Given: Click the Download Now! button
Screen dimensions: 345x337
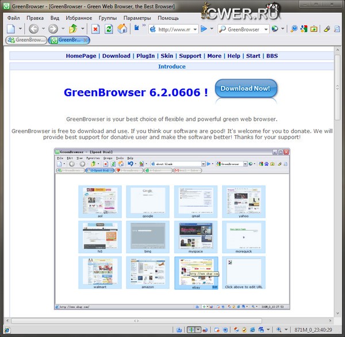Looking at the screenshot, I should pyautogui.click(x=246, y=89).
